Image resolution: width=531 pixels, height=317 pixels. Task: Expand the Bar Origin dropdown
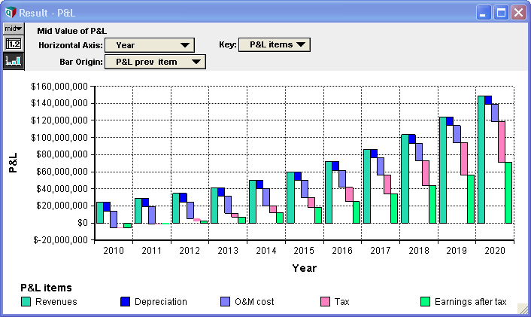click(155, 62)
